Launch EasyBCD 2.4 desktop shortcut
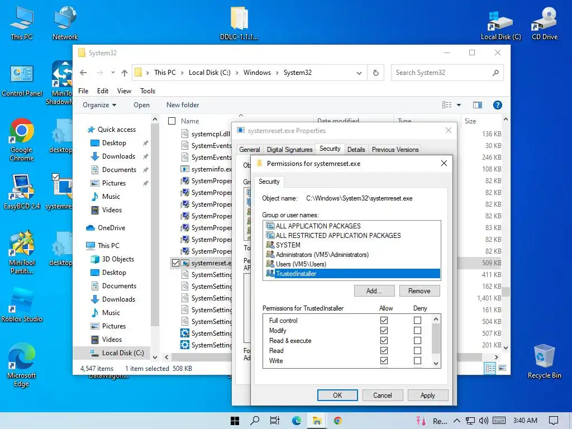 [x=22, y=192]
